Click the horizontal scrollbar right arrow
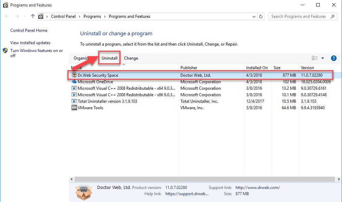The image size is (342, 202). pyautogui.click(x=339, y=179)
